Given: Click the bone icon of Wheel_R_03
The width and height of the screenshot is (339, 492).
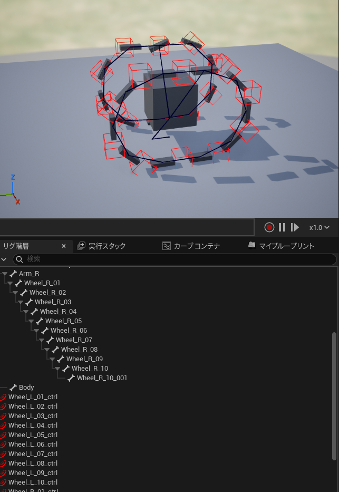Looking at the screenshot, I should [x=29, y=302].
